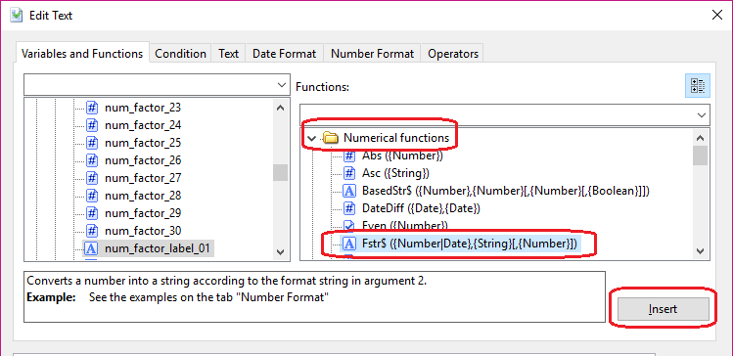733x356 pixels.
Task: Click the variables list scrollbar thumb
Action: 281,172
